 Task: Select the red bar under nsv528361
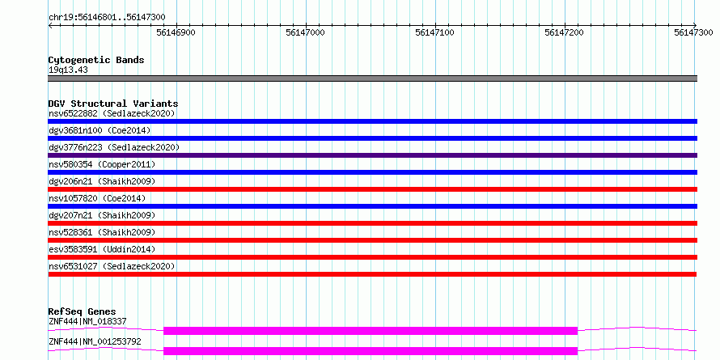(x=372, y=240)
